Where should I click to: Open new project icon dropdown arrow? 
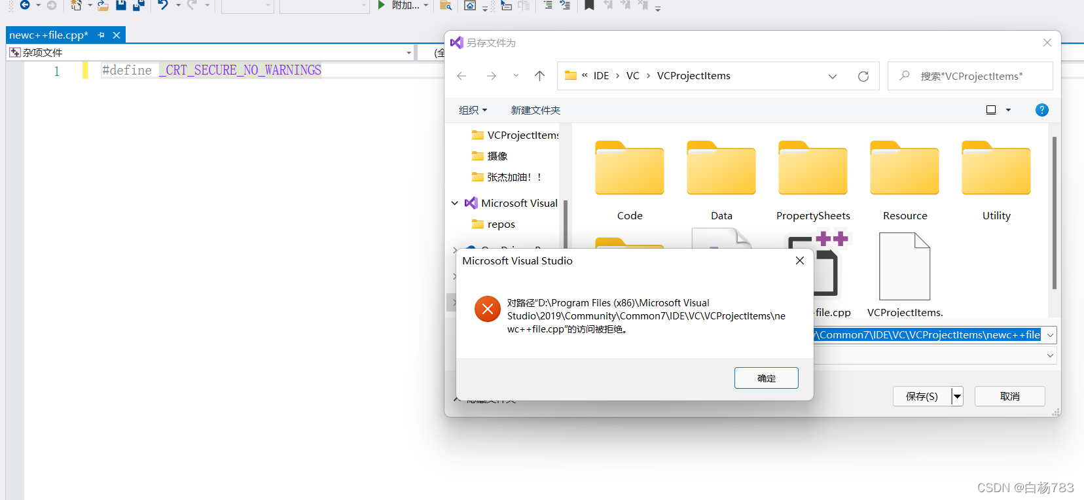pyautogui.click(x=90, y=5)
